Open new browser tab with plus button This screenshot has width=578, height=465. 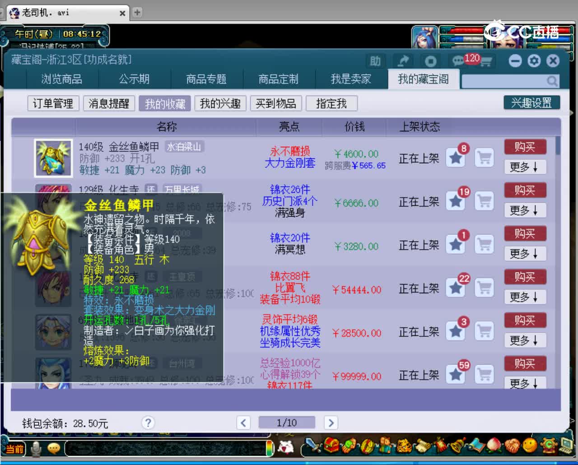[137, 12]
